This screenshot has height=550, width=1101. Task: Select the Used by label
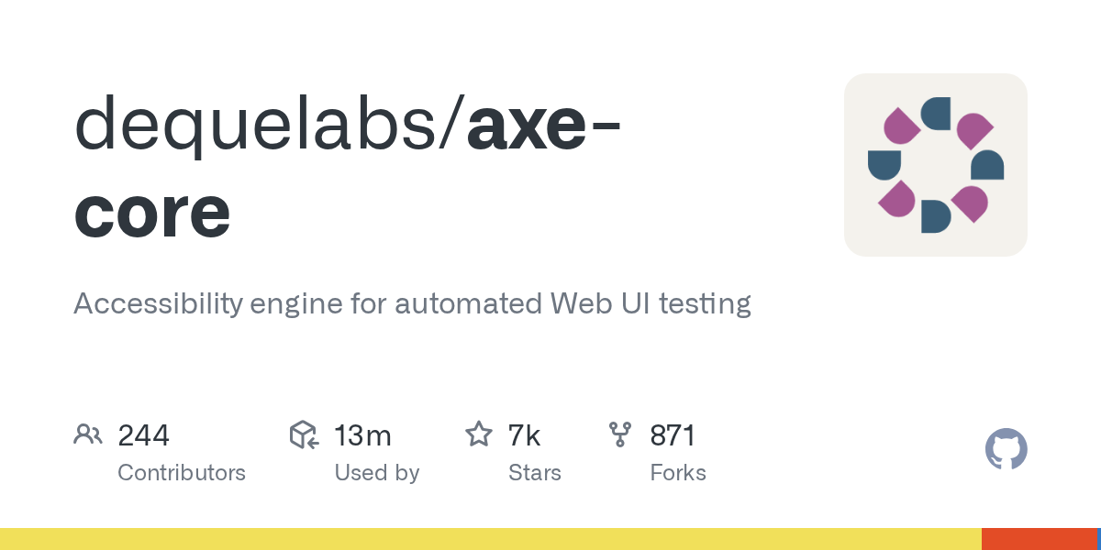(x=376, y=473)
